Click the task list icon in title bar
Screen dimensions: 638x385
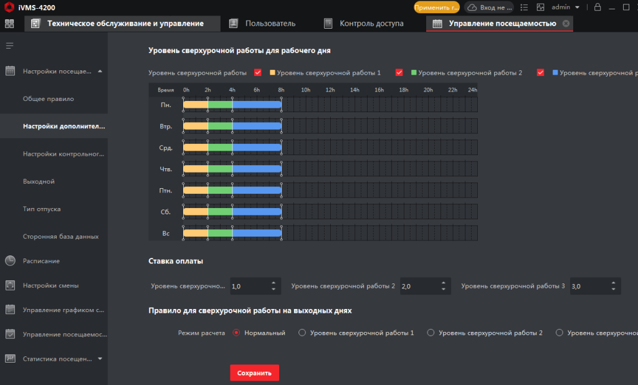[524, 7]
